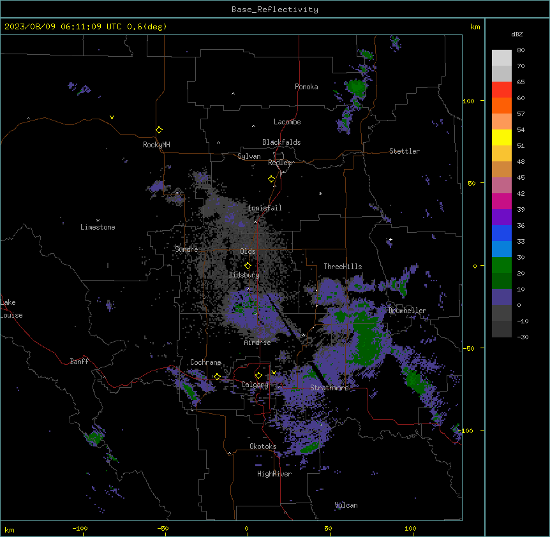Click the Innisfail label
This screenshot has width=550, height=537.
pyautogui.click(x=265, y=208)
